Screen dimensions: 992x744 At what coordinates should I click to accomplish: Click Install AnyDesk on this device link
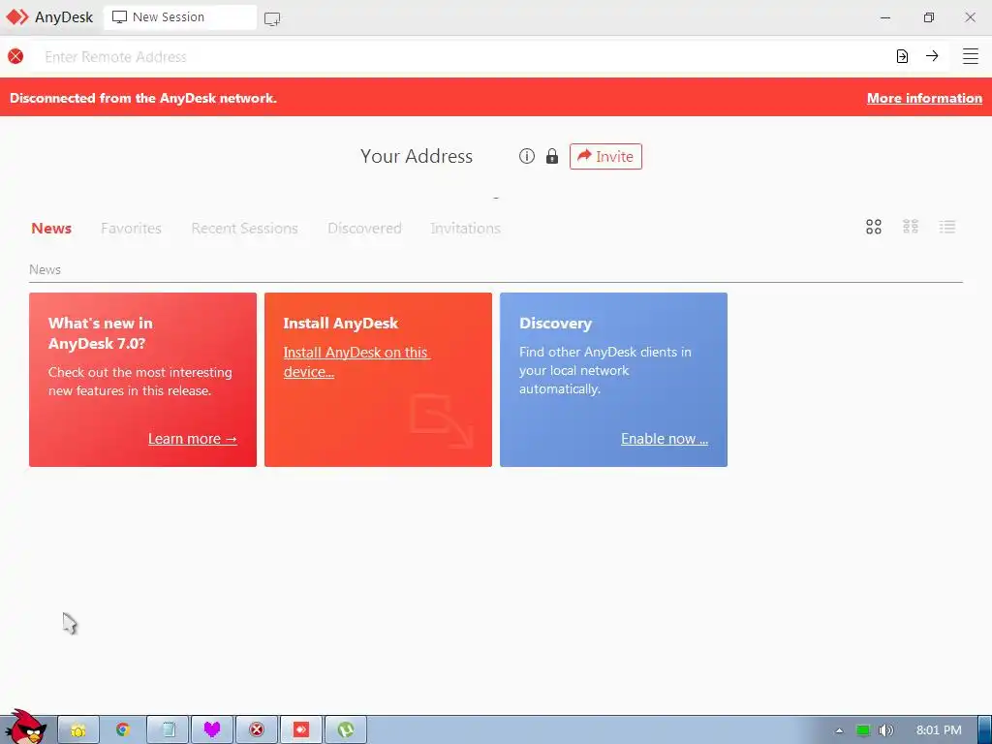pyautogui.click(x=356, y=362)
